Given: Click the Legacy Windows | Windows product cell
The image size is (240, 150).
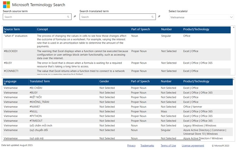Looking at the screenshot, I should tap(200, 125).
